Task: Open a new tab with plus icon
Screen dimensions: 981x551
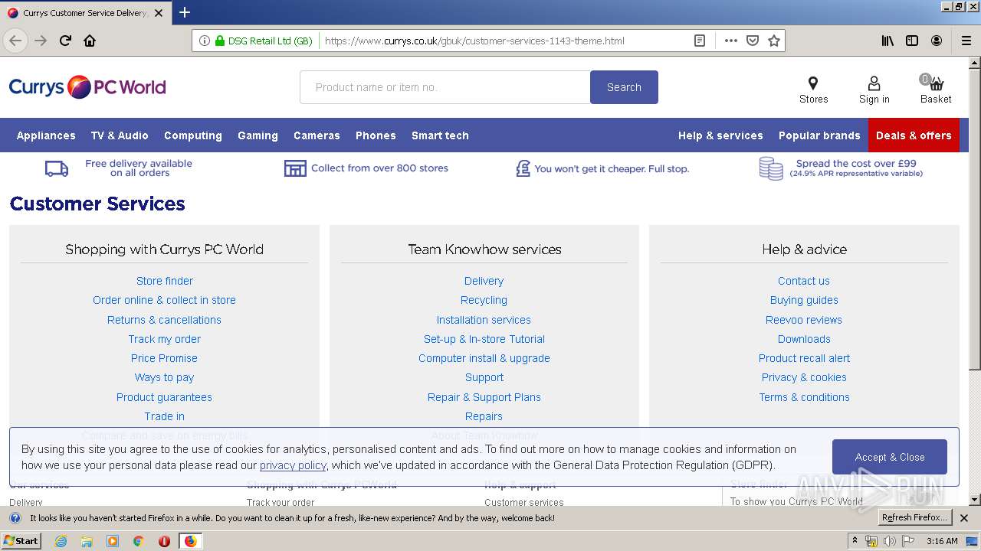Action: (x=185, y=12)
